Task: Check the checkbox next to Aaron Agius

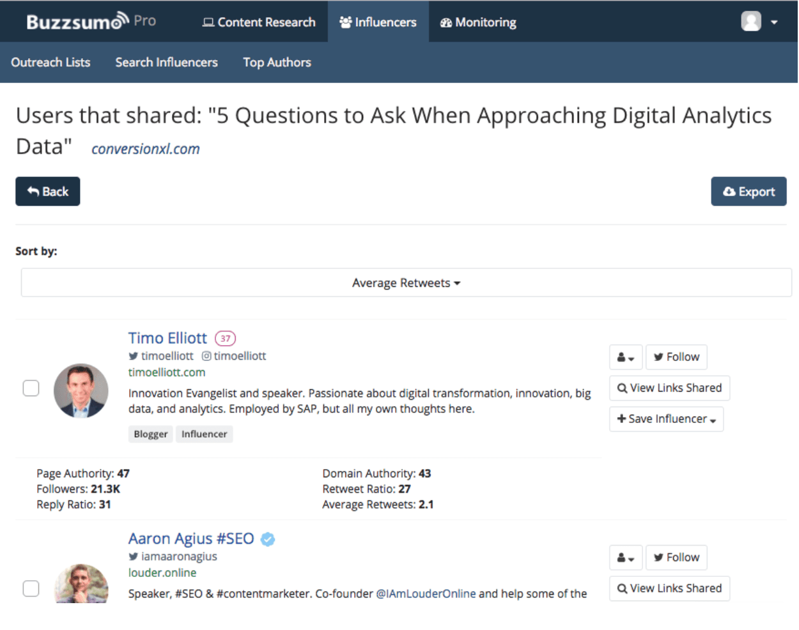Action: coord(31,588)
